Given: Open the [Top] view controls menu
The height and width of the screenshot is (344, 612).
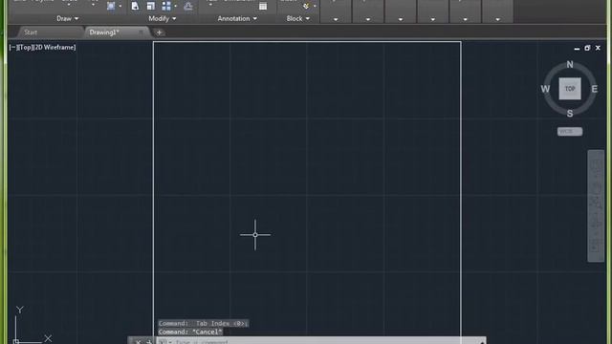Looking at the screenshot, I should pyautogui.click(x=25, y=47).
